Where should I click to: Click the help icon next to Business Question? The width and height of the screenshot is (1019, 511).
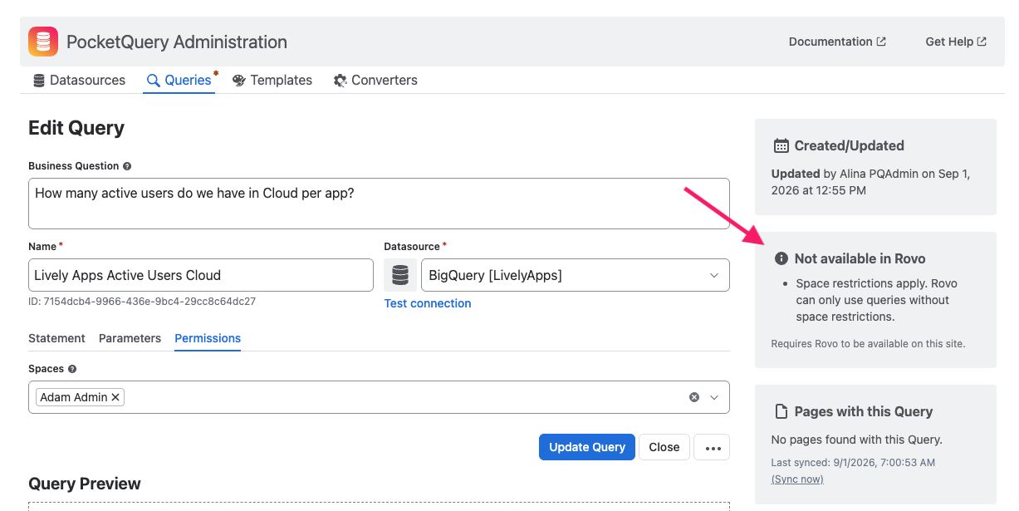pos(127,166)
